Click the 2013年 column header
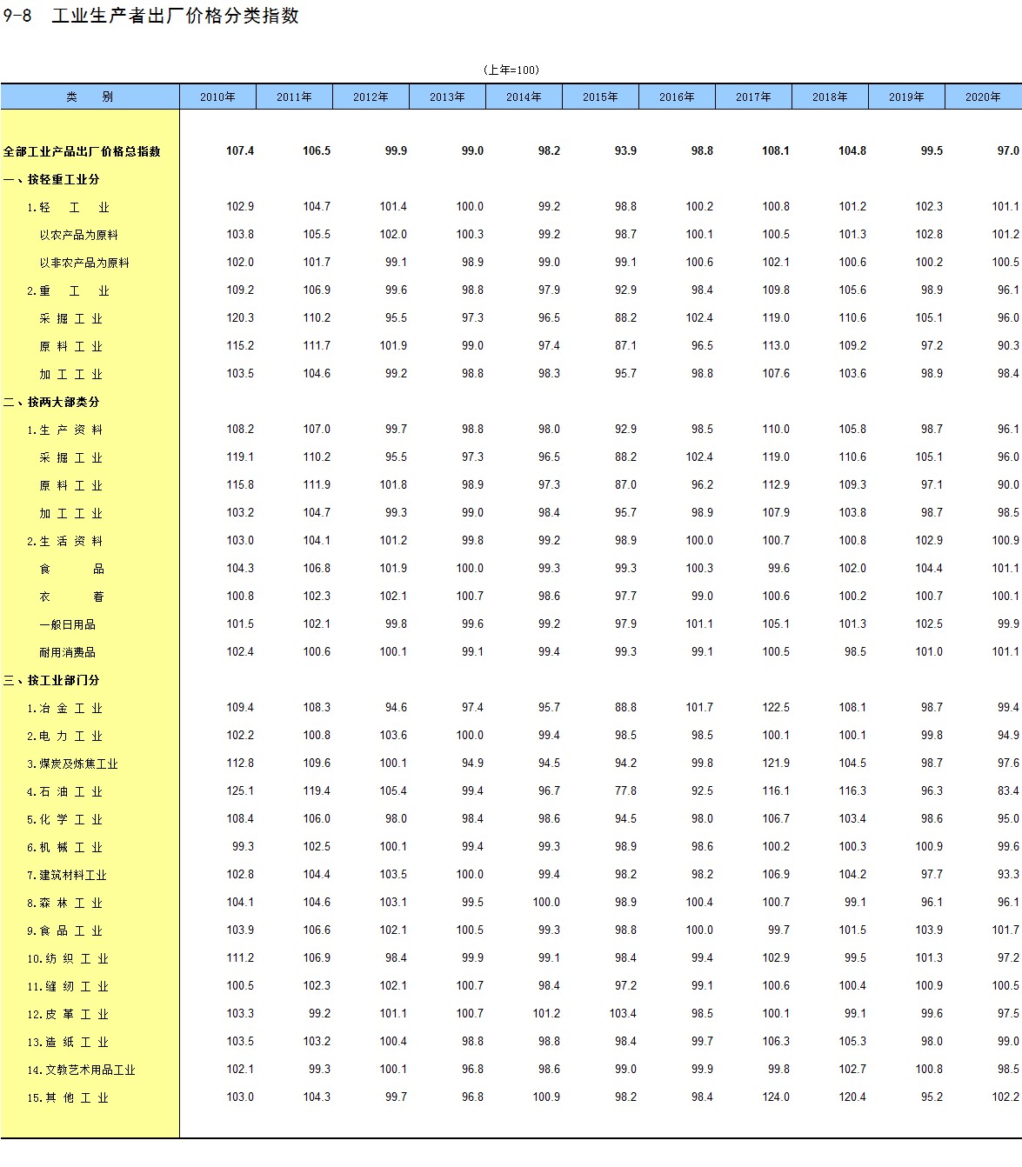This screenshot has height=1167, width=1022. (447, 97)
